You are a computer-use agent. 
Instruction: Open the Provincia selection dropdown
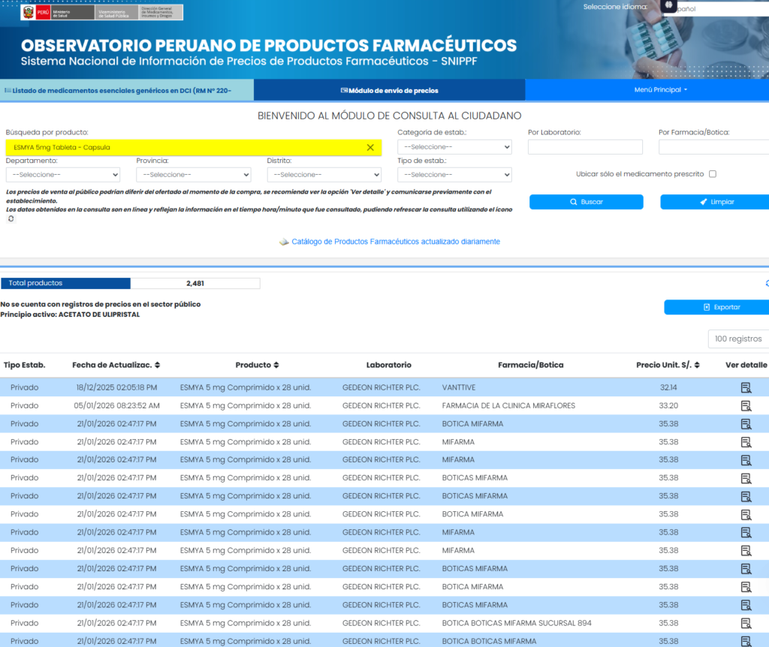pos(194,174)
